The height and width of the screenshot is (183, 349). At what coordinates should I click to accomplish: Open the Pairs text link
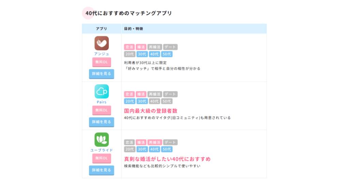(x=102, y=102)
